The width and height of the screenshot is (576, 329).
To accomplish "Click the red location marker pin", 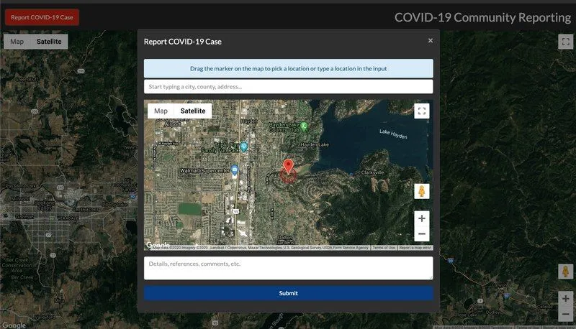I will [x=289, y=167].
